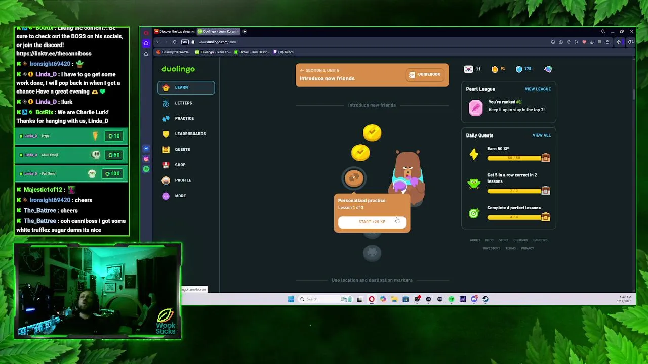Viewport: 648px width, 364px height.
Task: Click the topmost completed gold lesson node
Action: pos(372,132)
